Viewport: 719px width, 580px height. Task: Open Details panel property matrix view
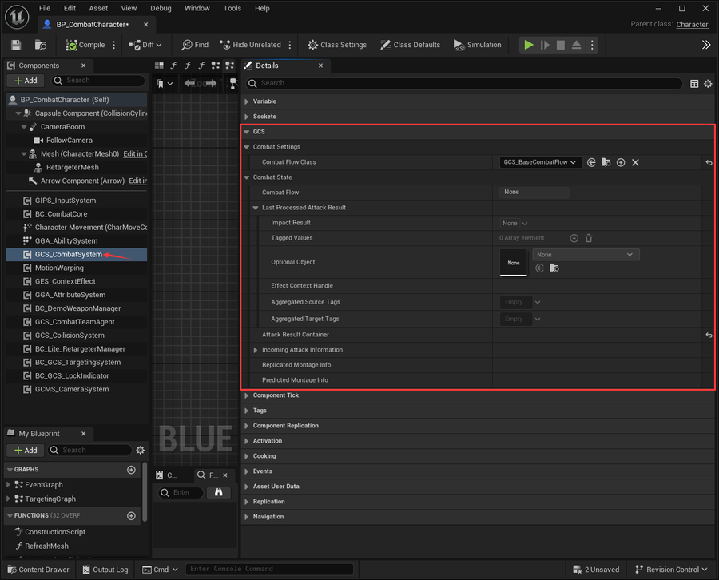[694, 83]
